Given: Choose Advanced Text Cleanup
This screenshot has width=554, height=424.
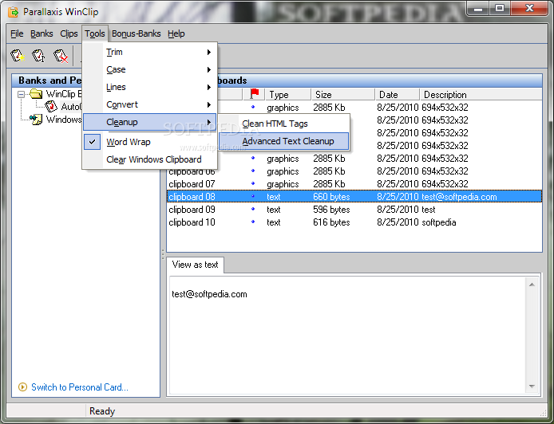Looking at the screenshot, I should (x=283, y=141).
